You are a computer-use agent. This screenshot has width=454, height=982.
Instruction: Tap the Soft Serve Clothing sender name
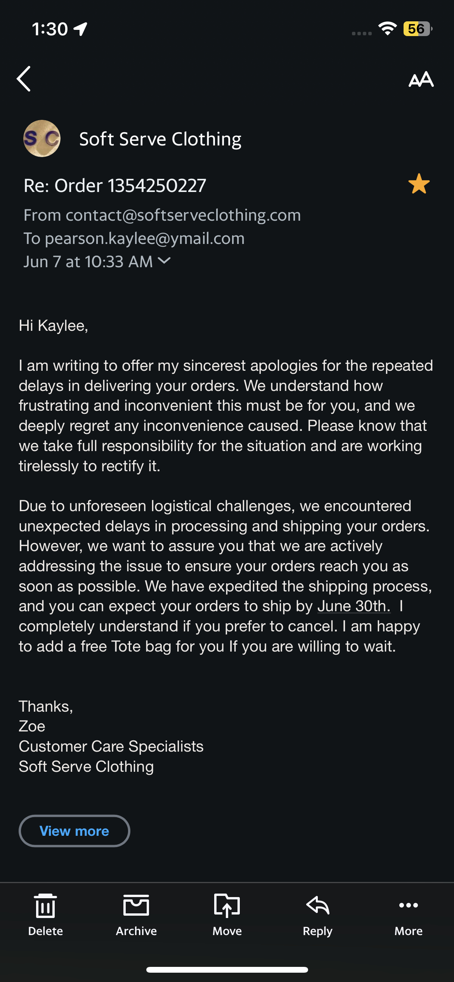[x=160, y=139]
